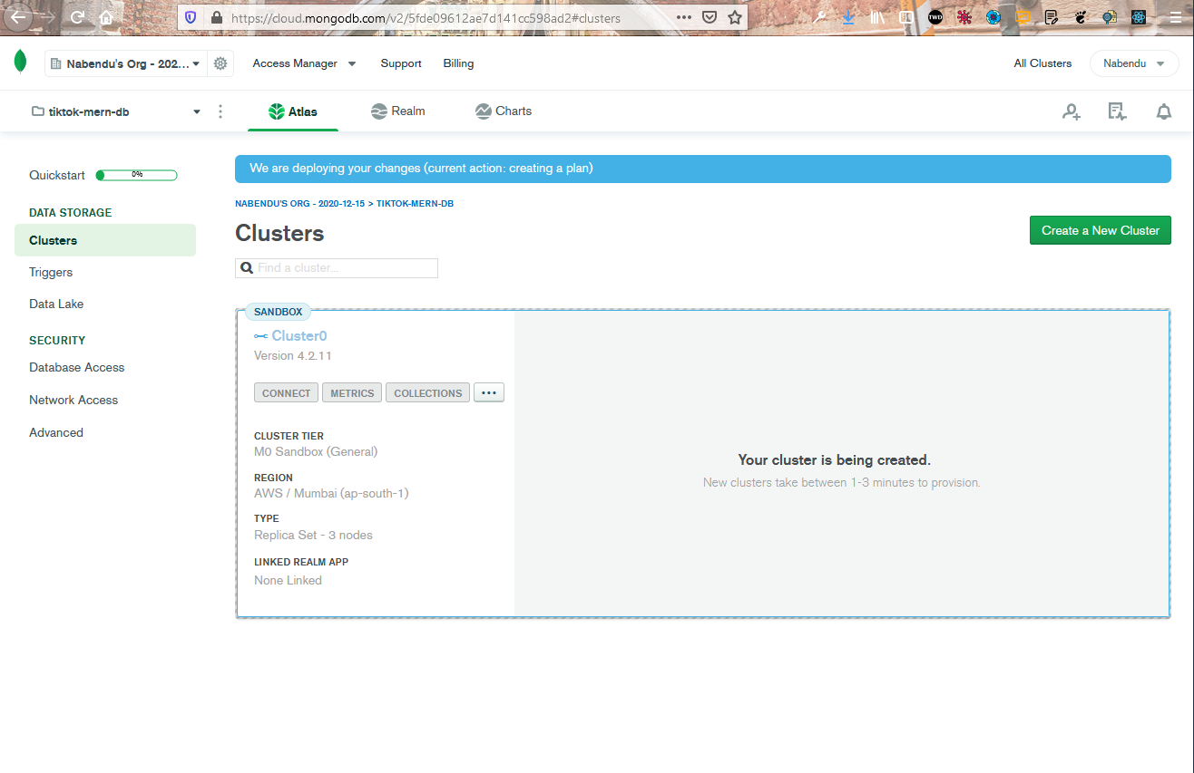The height and width of the screenshot is (773, 1194).
Task: Click the Find a cluster search field
Action: (x=337, y=268)
